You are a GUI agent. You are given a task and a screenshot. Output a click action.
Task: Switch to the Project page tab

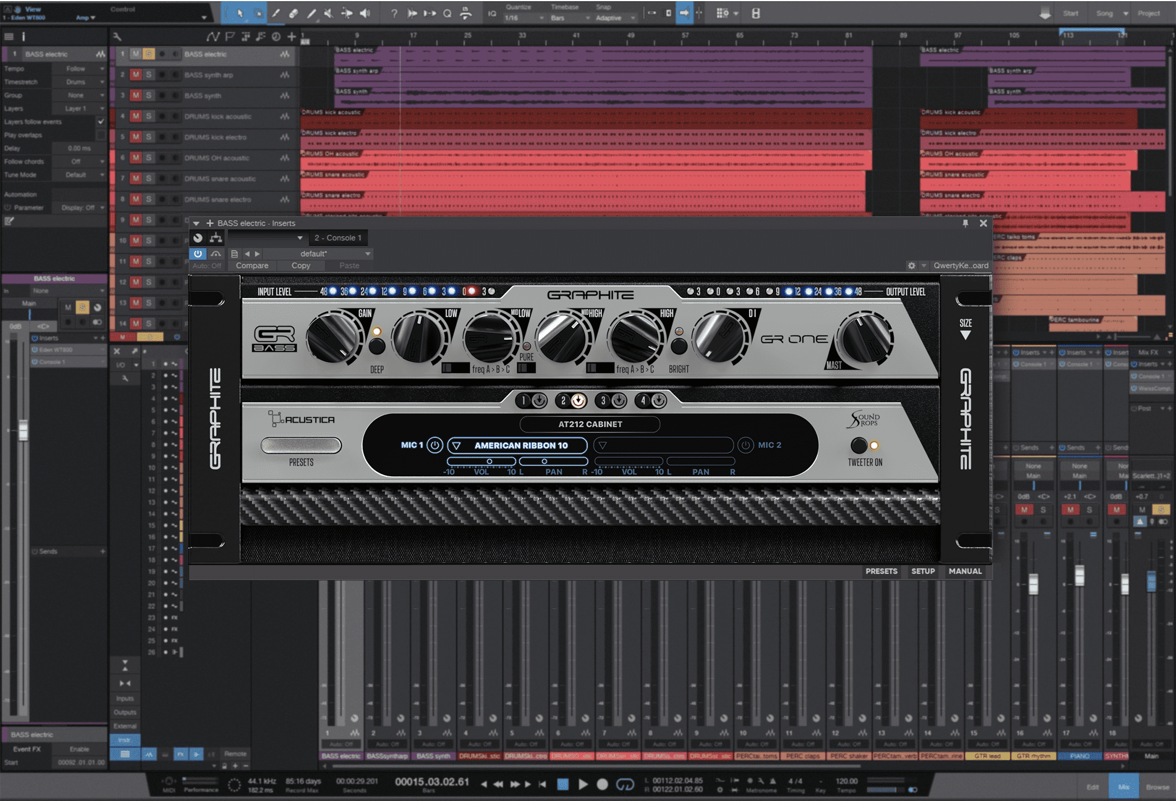click(1148, 13)
